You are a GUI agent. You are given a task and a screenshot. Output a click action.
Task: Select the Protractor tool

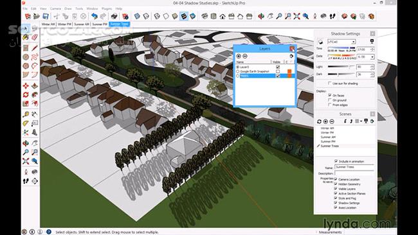[x=26, y=123]
